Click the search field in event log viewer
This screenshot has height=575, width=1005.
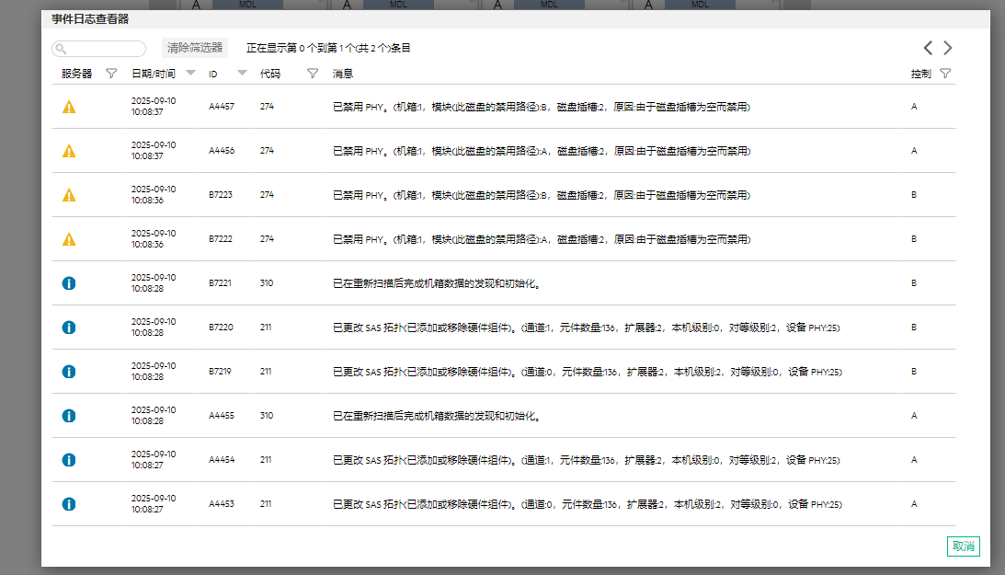tap(98, 48)
